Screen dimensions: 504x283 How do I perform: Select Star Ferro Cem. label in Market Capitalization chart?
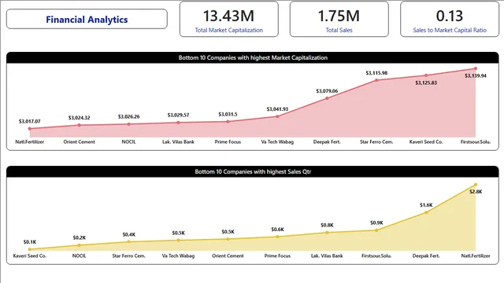pos(376,141)
